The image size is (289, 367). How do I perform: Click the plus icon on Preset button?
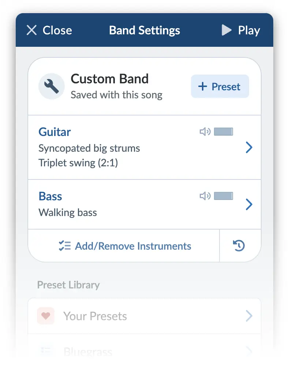[202, 87]
